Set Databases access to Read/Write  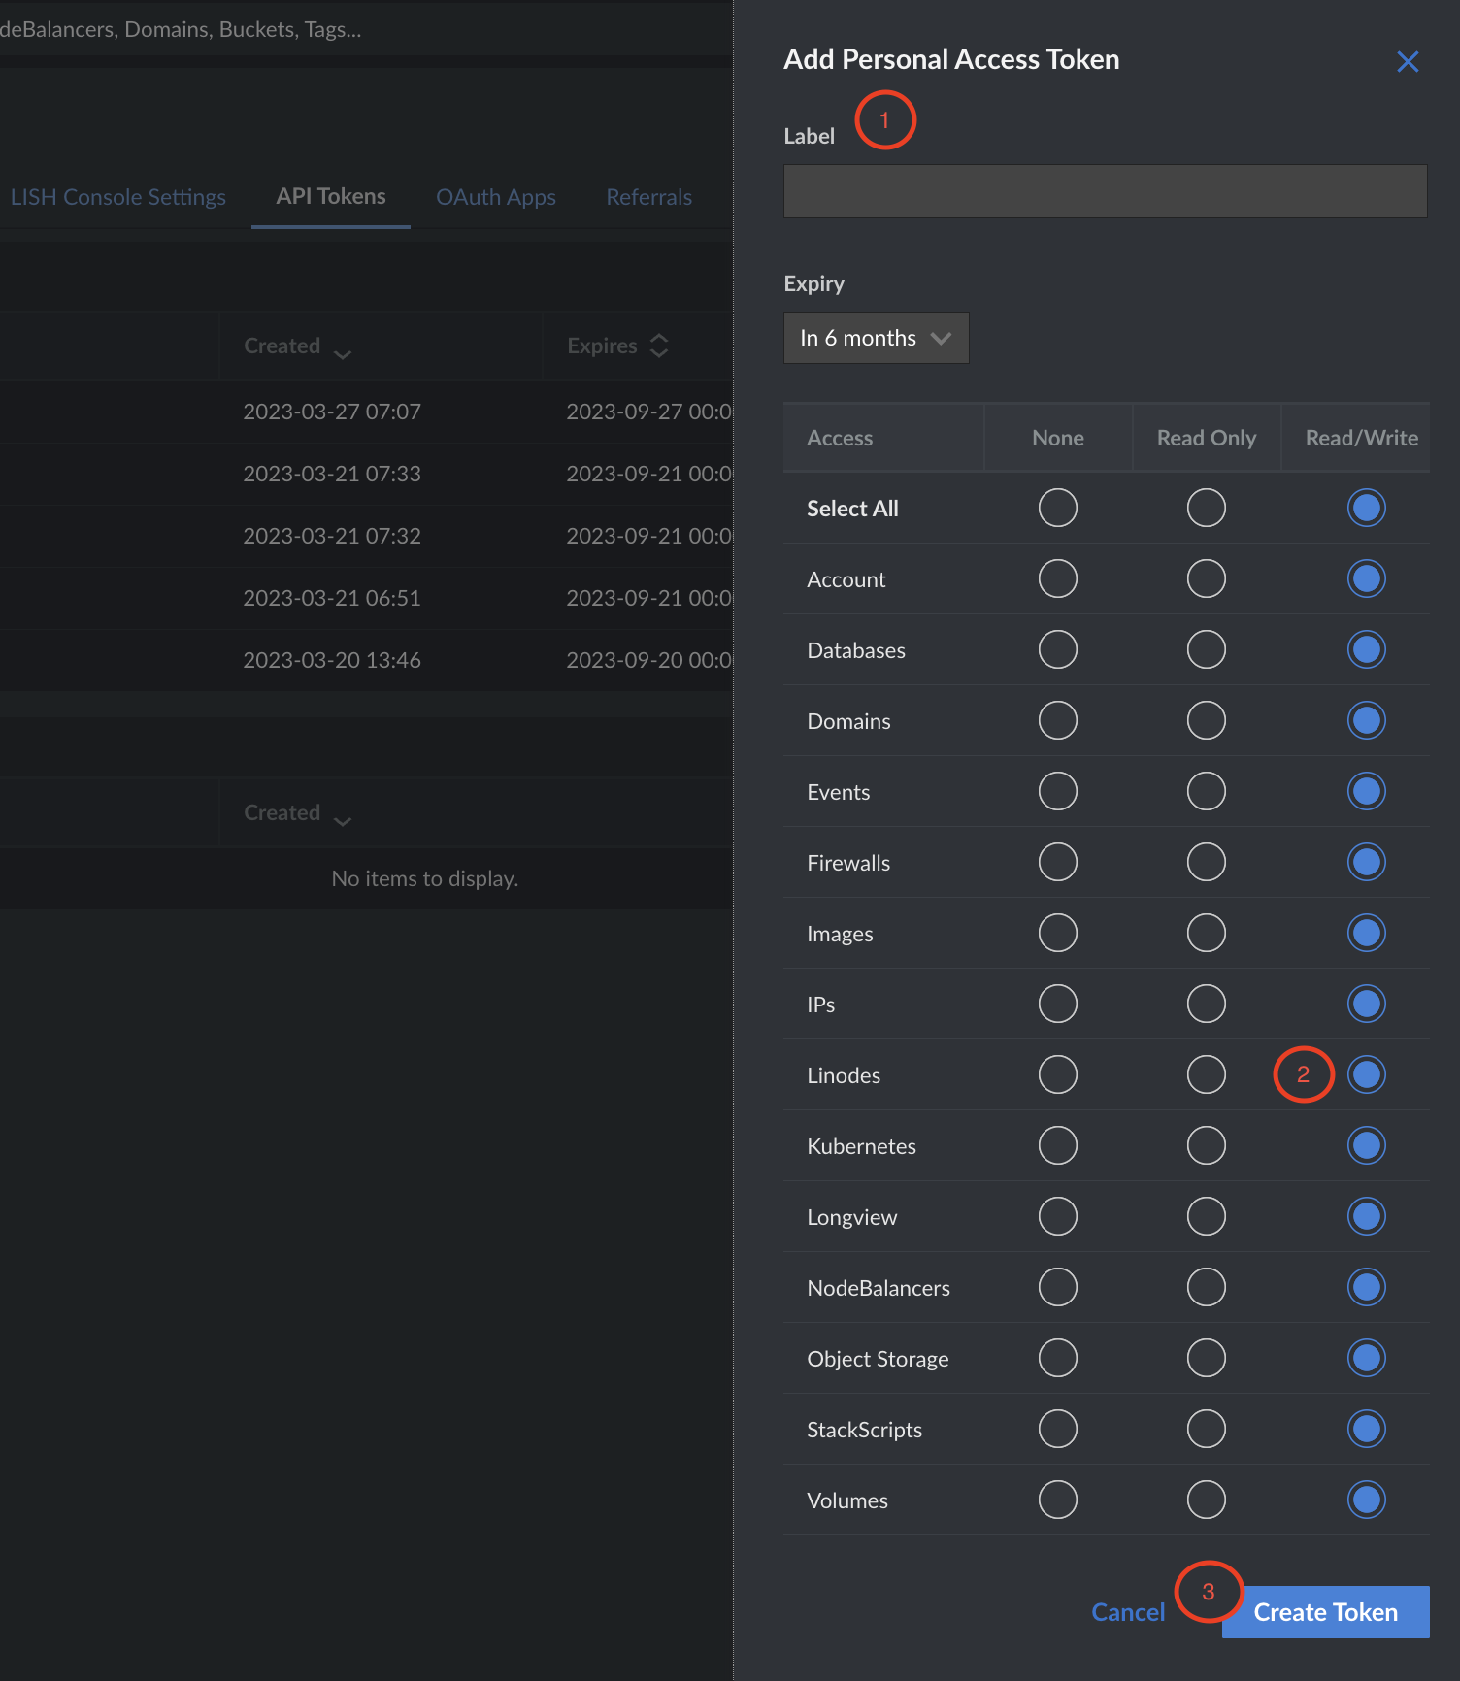click(x=1366, y=649)
